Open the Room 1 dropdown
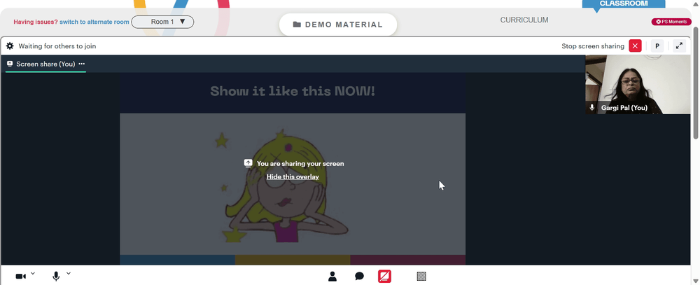 (x=162, y=22)
